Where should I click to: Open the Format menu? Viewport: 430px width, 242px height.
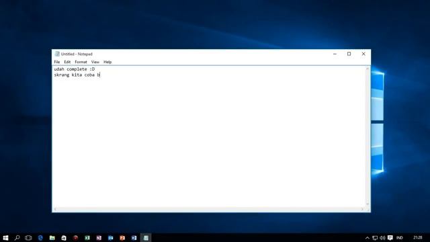coord(81,62)
